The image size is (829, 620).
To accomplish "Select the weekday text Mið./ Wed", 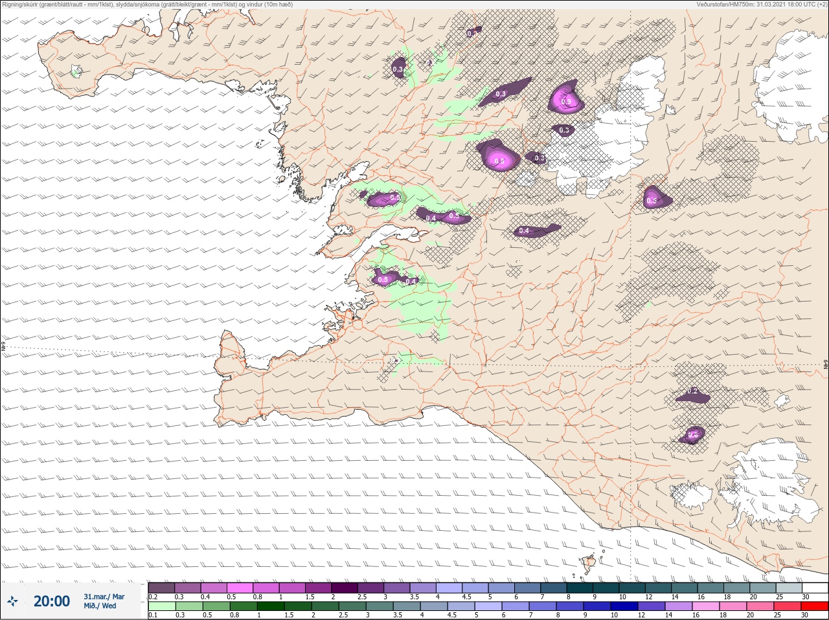I will [100, 606].
